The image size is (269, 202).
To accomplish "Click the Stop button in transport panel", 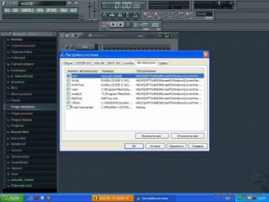I will tap(120, 25).
